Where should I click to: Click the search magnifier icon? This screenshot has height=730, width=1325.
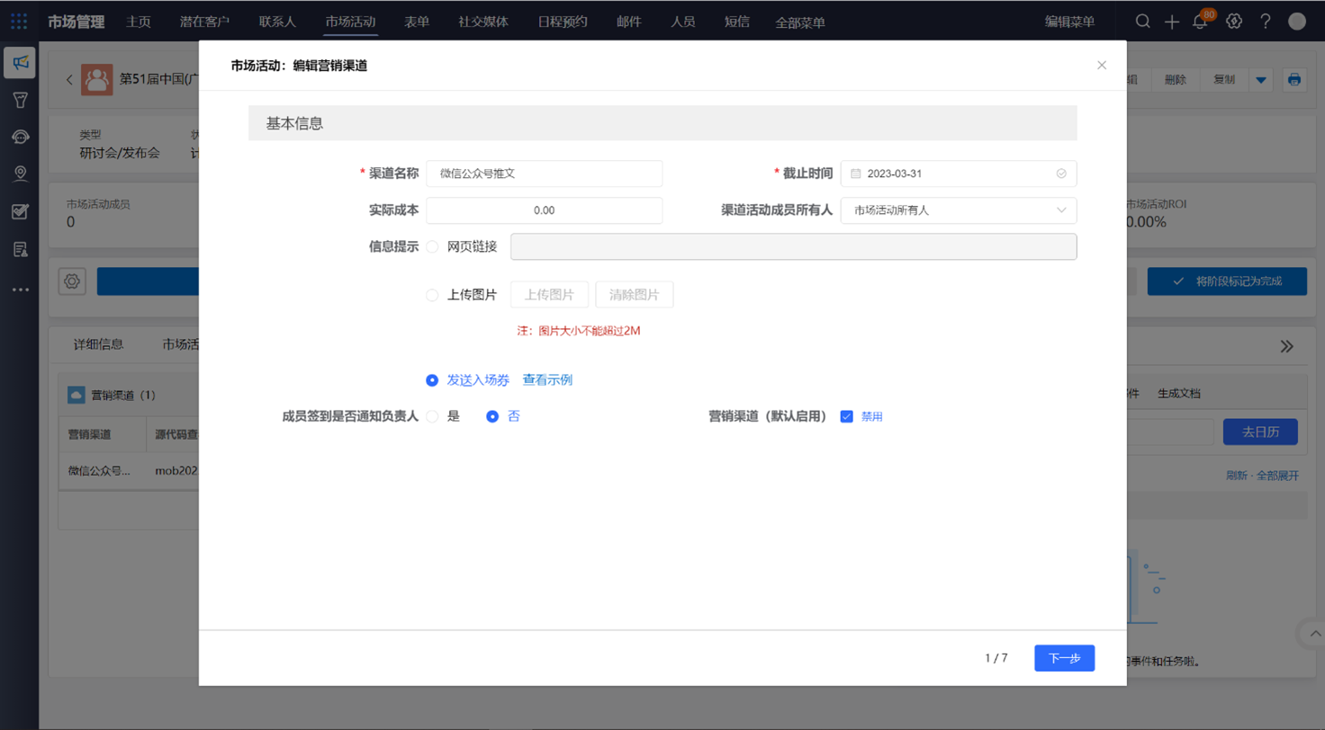pyautogui.click(x=1142, y=22)
